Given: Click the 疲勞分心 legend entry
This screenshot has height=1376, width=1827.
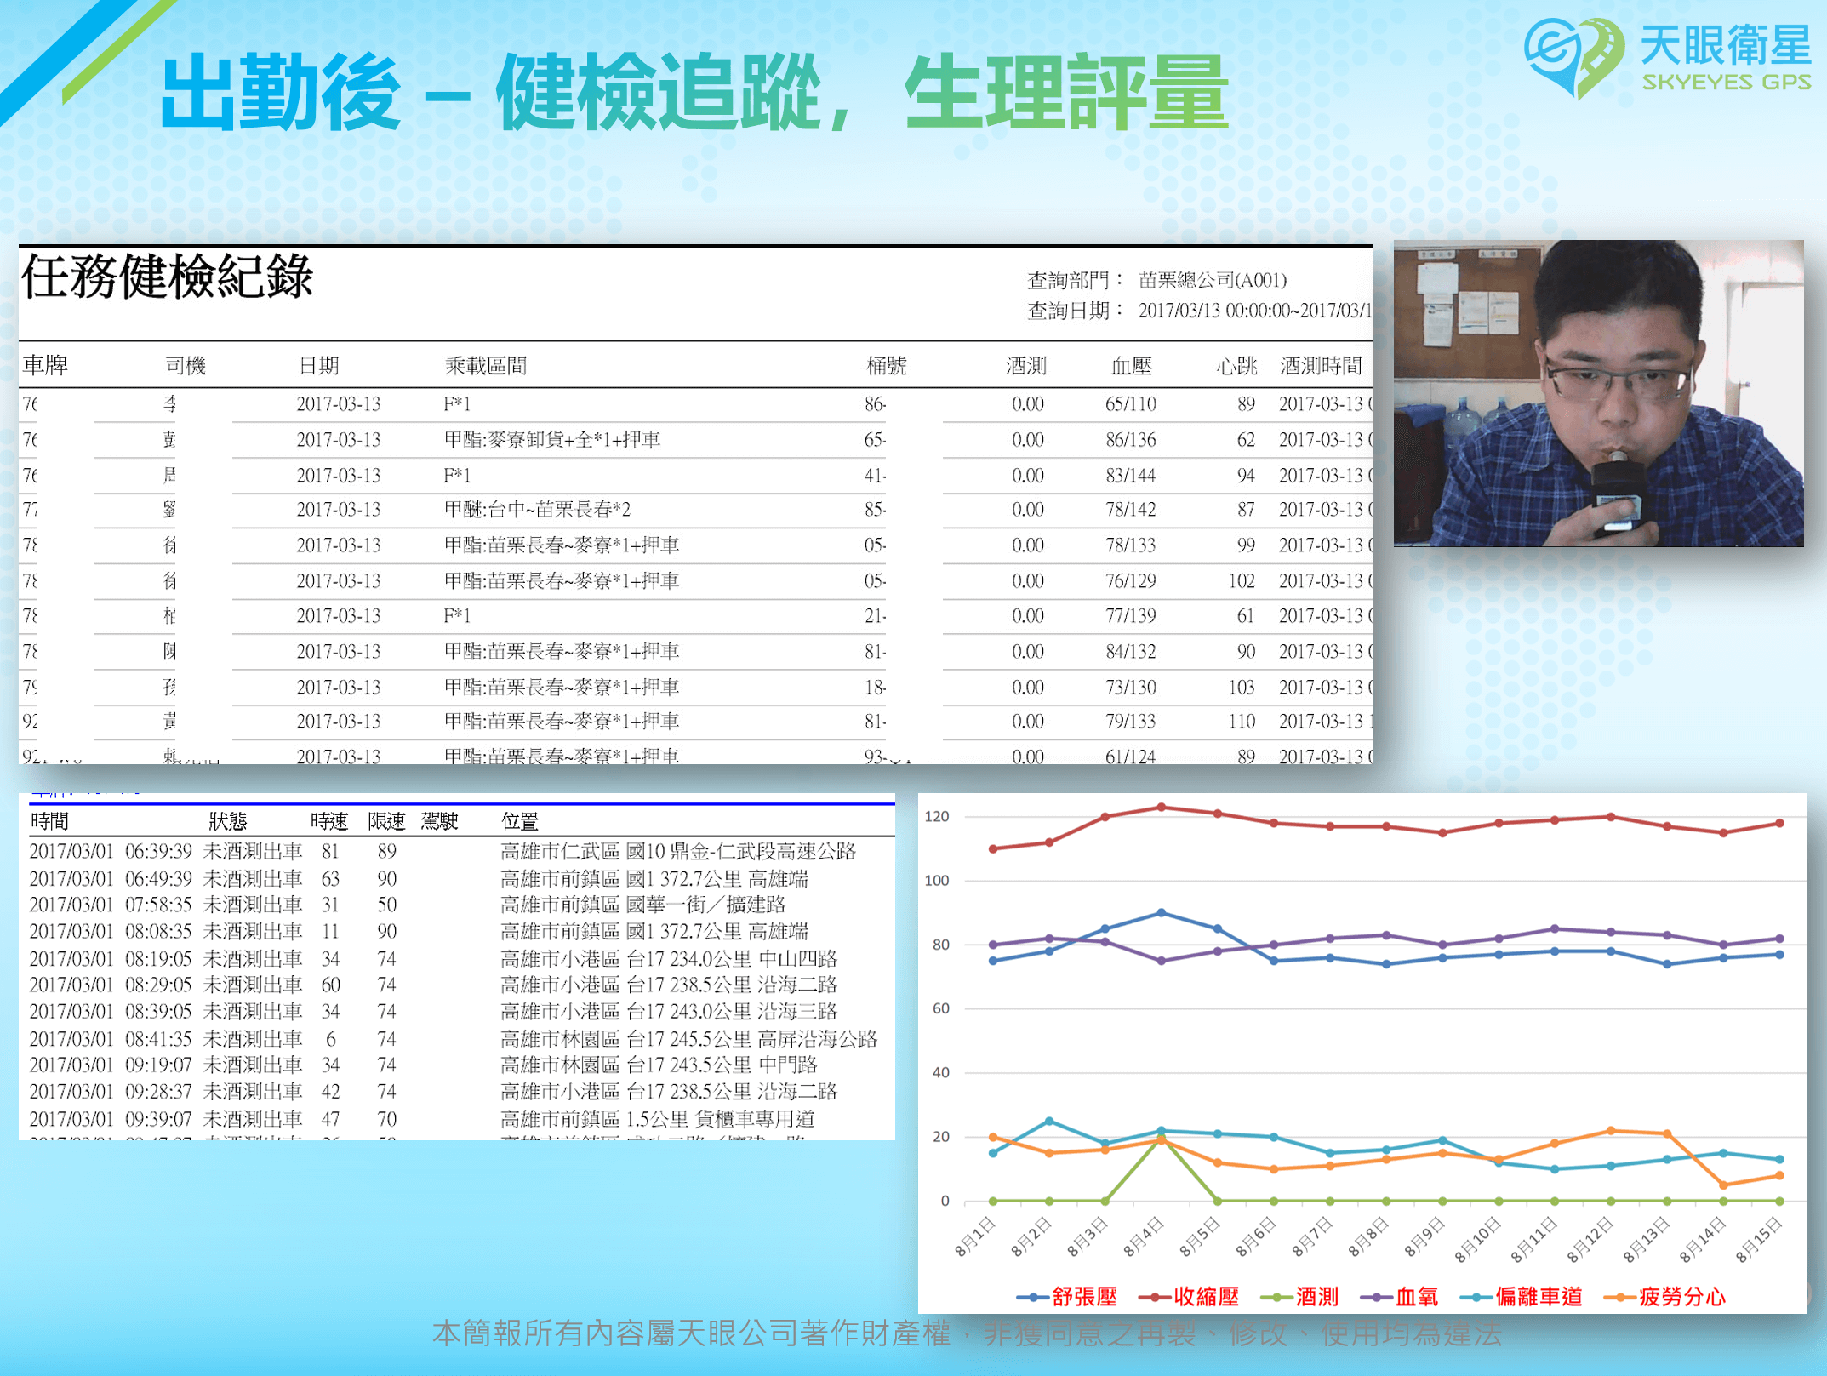Looking at the screenshot, I should [x=1681, y=1297].
